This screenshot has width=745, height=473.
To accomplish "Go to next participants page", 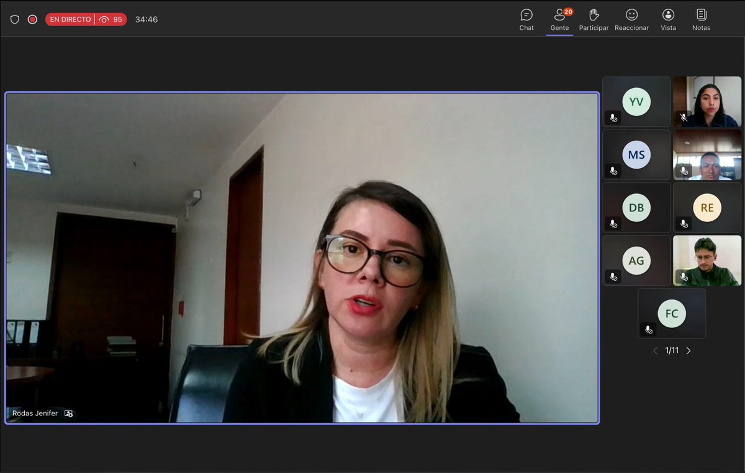I will coord(689,351).
